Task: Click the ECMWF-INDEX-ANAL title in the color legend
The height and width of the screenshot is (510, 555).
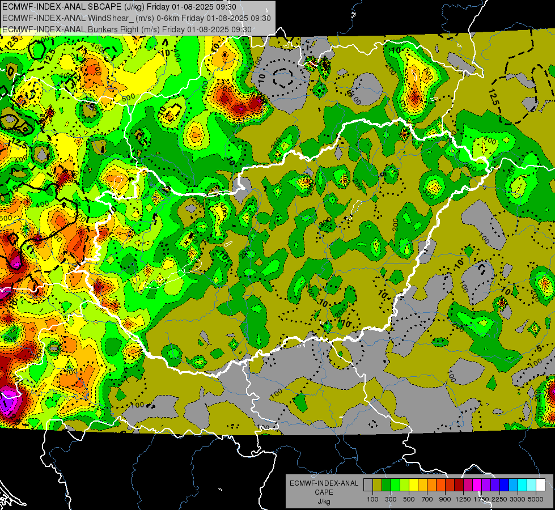Action: (324, 483)
